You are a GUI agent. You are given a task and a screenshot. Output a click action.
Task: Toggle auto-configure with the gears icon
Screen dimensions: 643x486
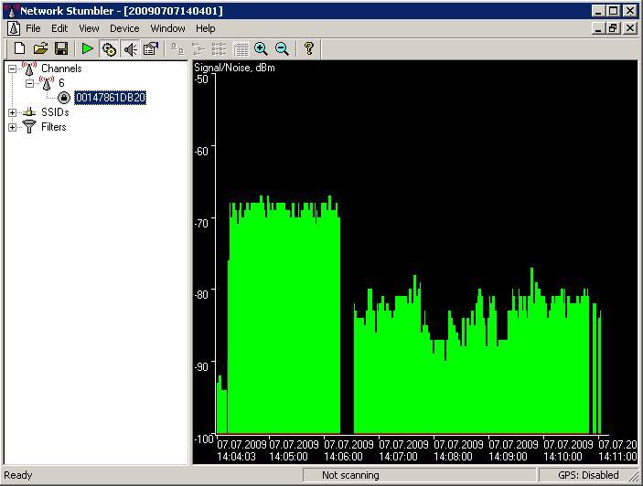coord(109,49)
